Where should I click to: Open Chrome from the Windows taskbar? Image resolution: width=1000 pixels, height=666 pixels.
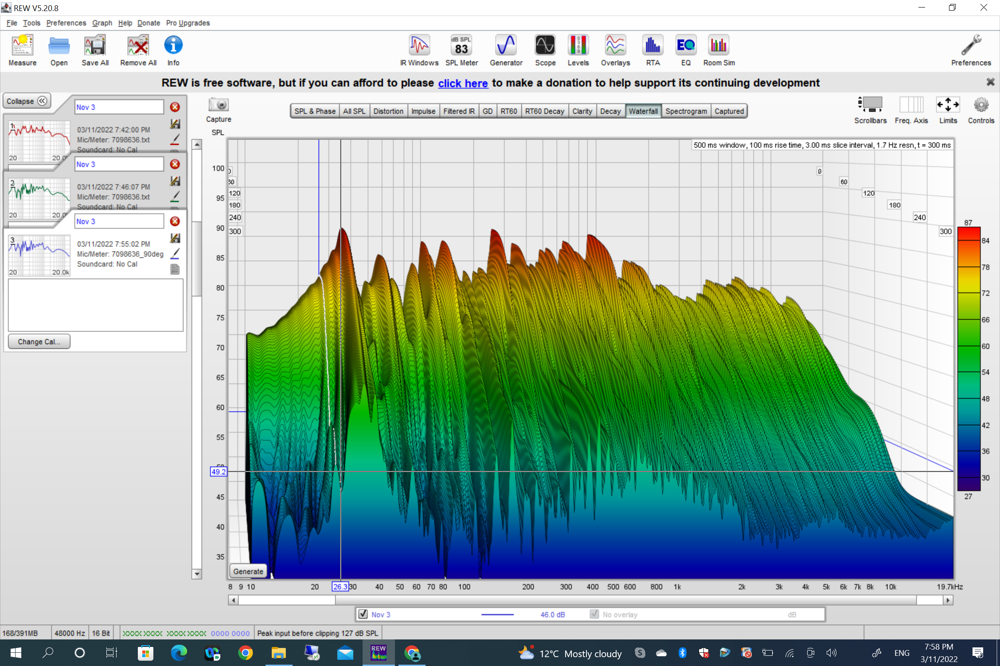pos(246,653)
